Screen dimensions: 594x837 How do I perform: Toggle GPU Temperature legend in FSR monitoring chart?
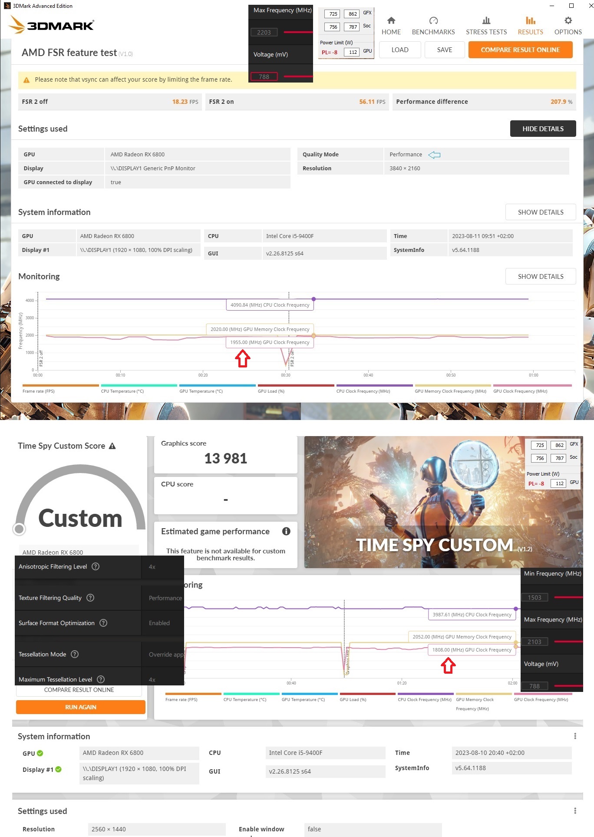[x=218, y=389]
